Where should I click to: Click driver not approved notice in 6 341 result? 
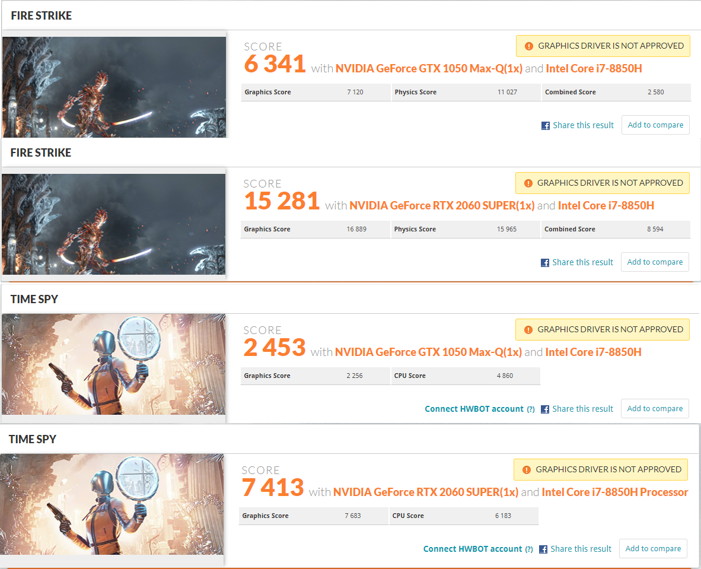603,46
